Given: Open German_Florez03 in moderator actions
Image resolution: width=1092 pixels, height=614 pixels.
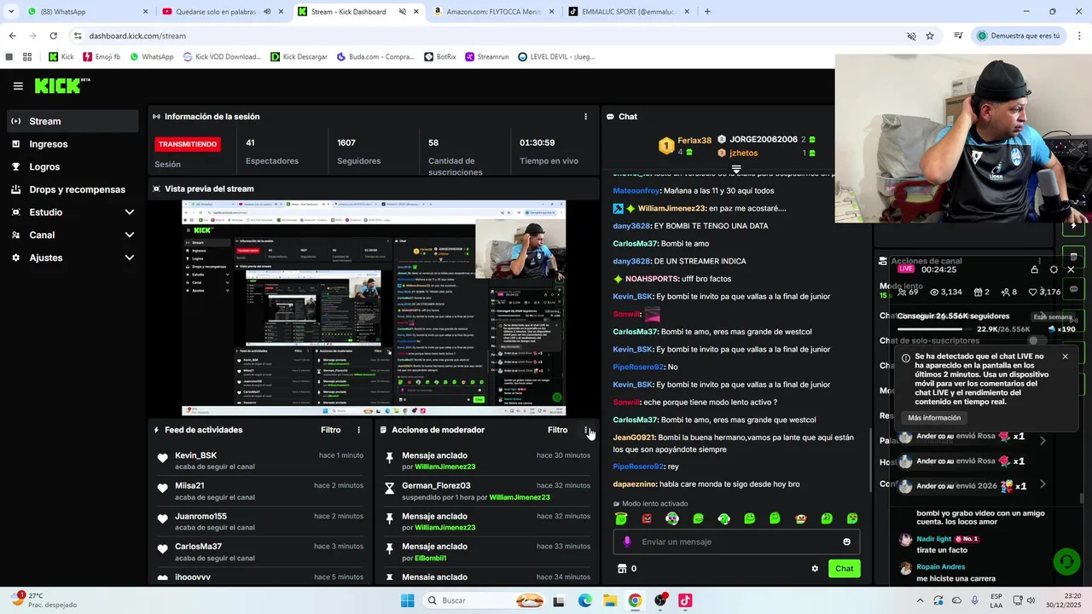Looking at the screenshot, I should pyautogui.click(x=436, y=486).
